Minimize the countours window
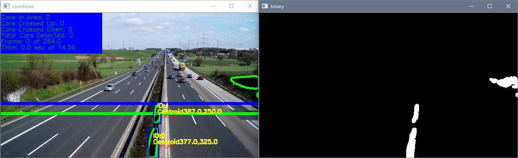Screen dimensions: 518x158 coord(213,6)
